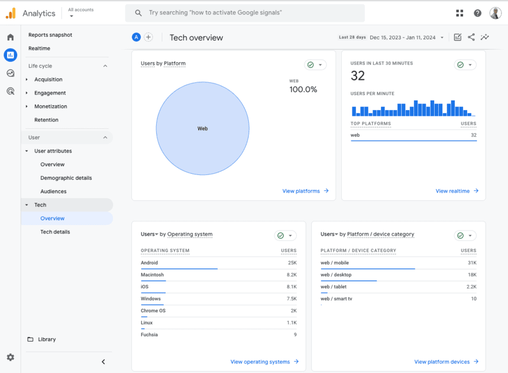Open the Home icon in left rail
The width and height of the screenshot is (508, 373).
(11, 37)
